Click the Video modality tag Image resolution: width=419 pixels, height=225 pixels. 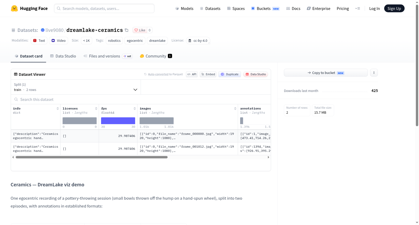pos(59,41)
